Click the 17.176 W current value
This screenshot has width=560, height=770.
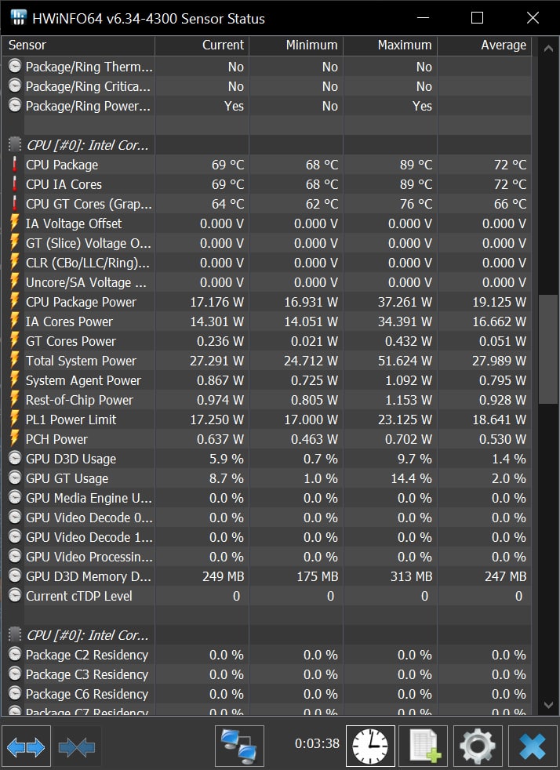(216, 302)
